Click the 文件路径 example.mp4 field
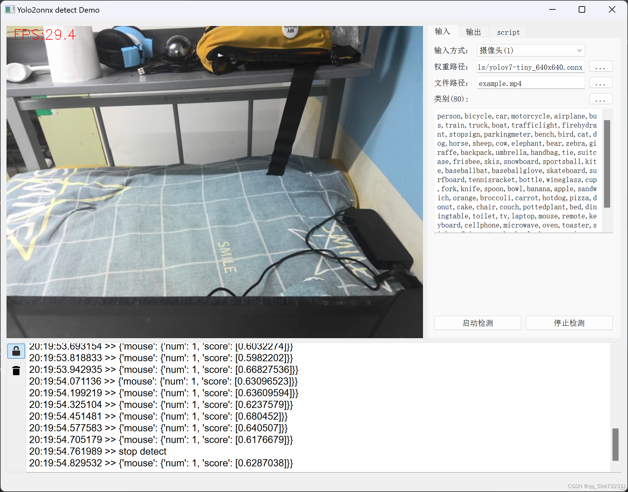This screenshot has height=492, width=628. coord(531,83)
